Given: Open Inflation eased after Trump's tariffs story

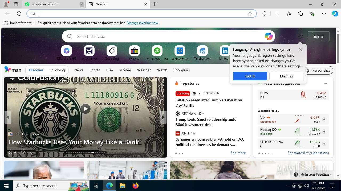Looking at the screenshot, I should coord(209,103).
